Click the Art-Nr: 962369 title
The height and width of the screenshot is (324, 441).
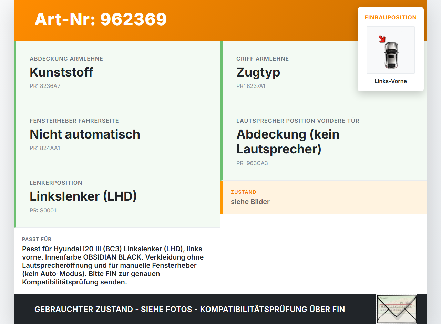click(101, 20)
